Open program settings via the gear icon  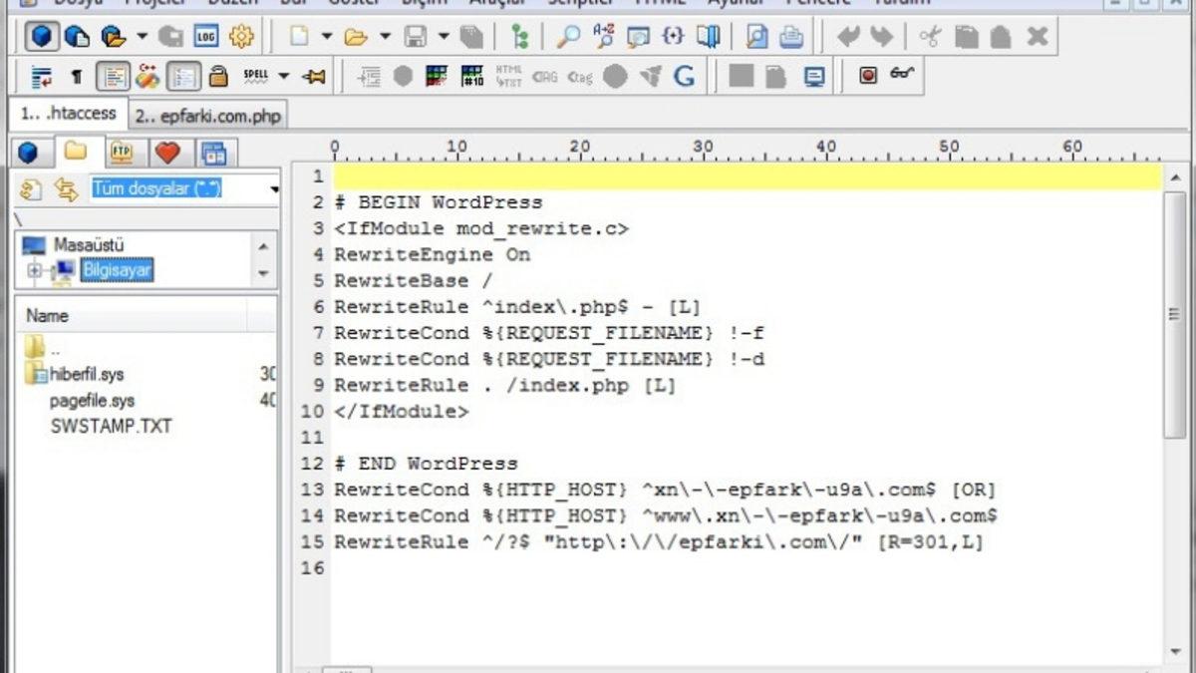pyautogui.click(x=241, y=36)
